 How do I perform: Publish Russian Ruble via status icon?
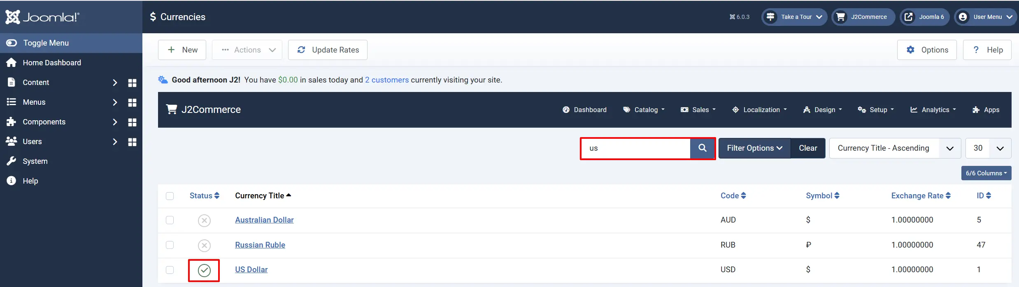pyautogui.click(x=204, y=246)
